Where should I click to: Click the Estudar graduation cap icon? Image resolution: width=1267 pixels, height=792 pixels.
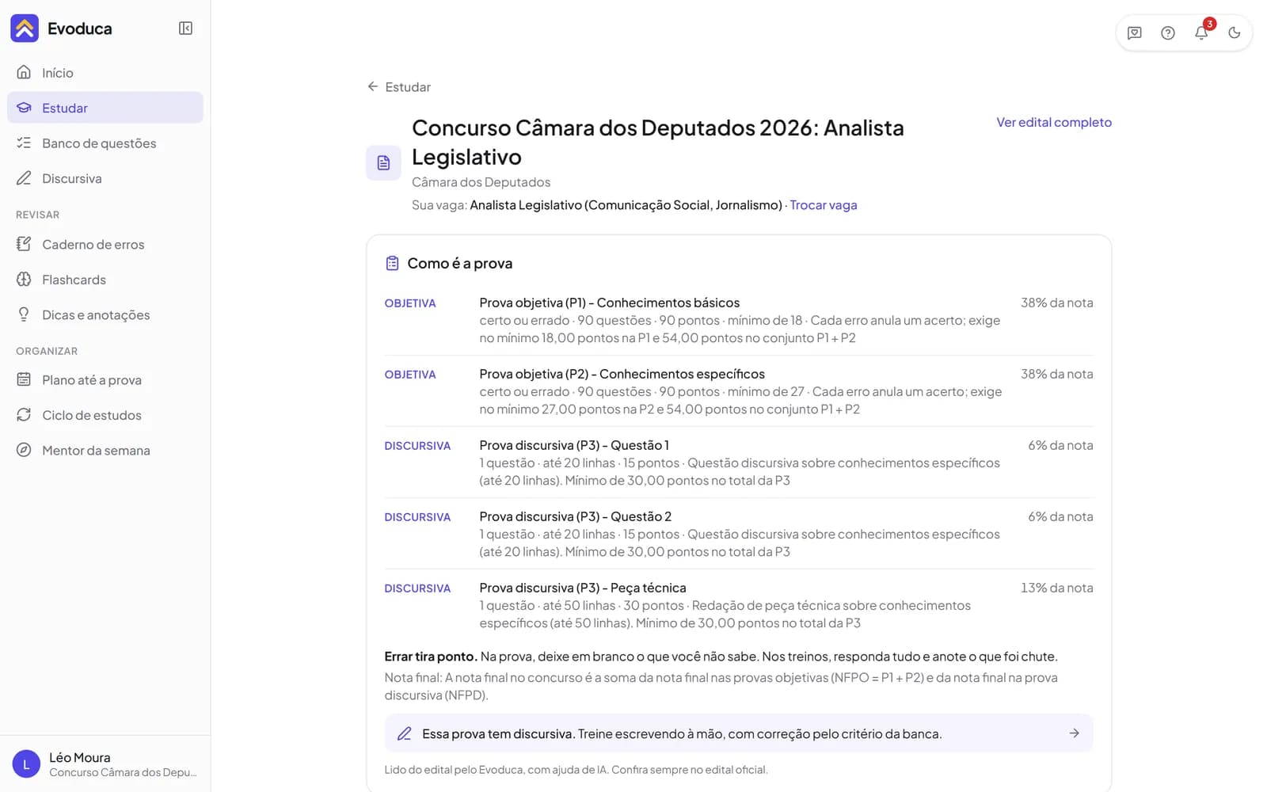[x=25, y=108]
